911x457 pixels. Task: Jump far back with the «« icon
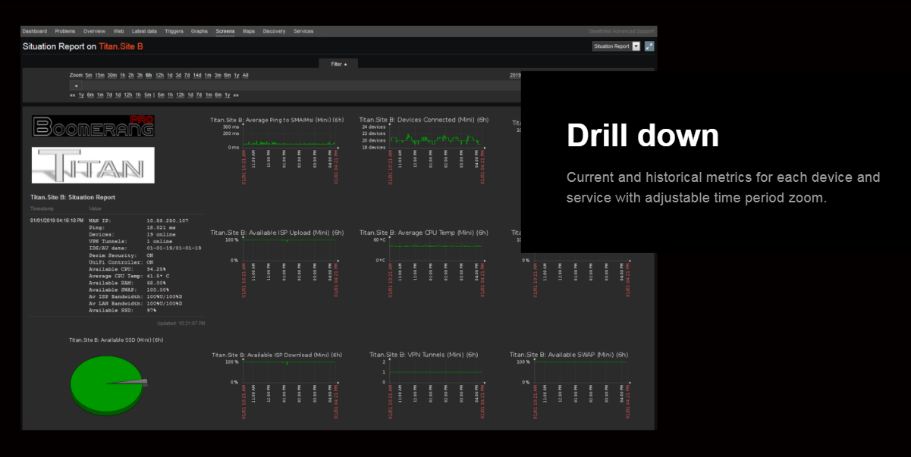[72, 95]
